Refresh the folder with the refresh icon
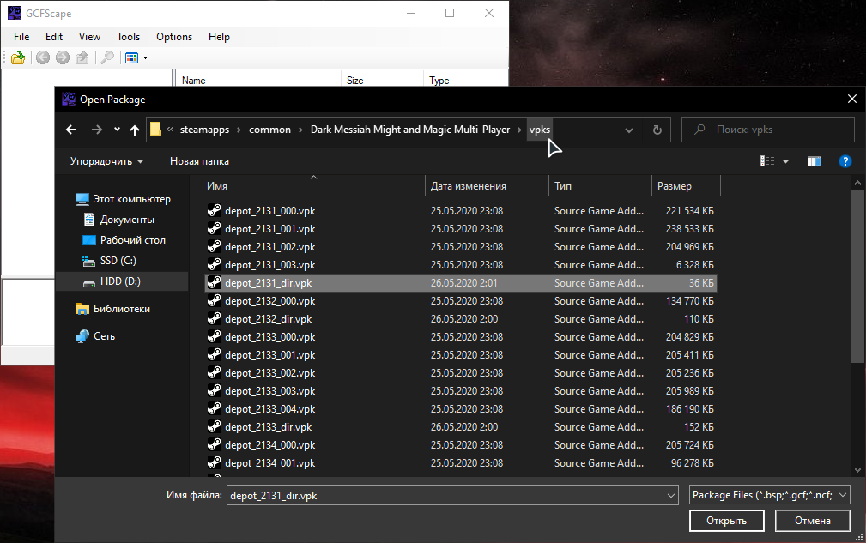866x543 pixels. (x=657, y=130)
